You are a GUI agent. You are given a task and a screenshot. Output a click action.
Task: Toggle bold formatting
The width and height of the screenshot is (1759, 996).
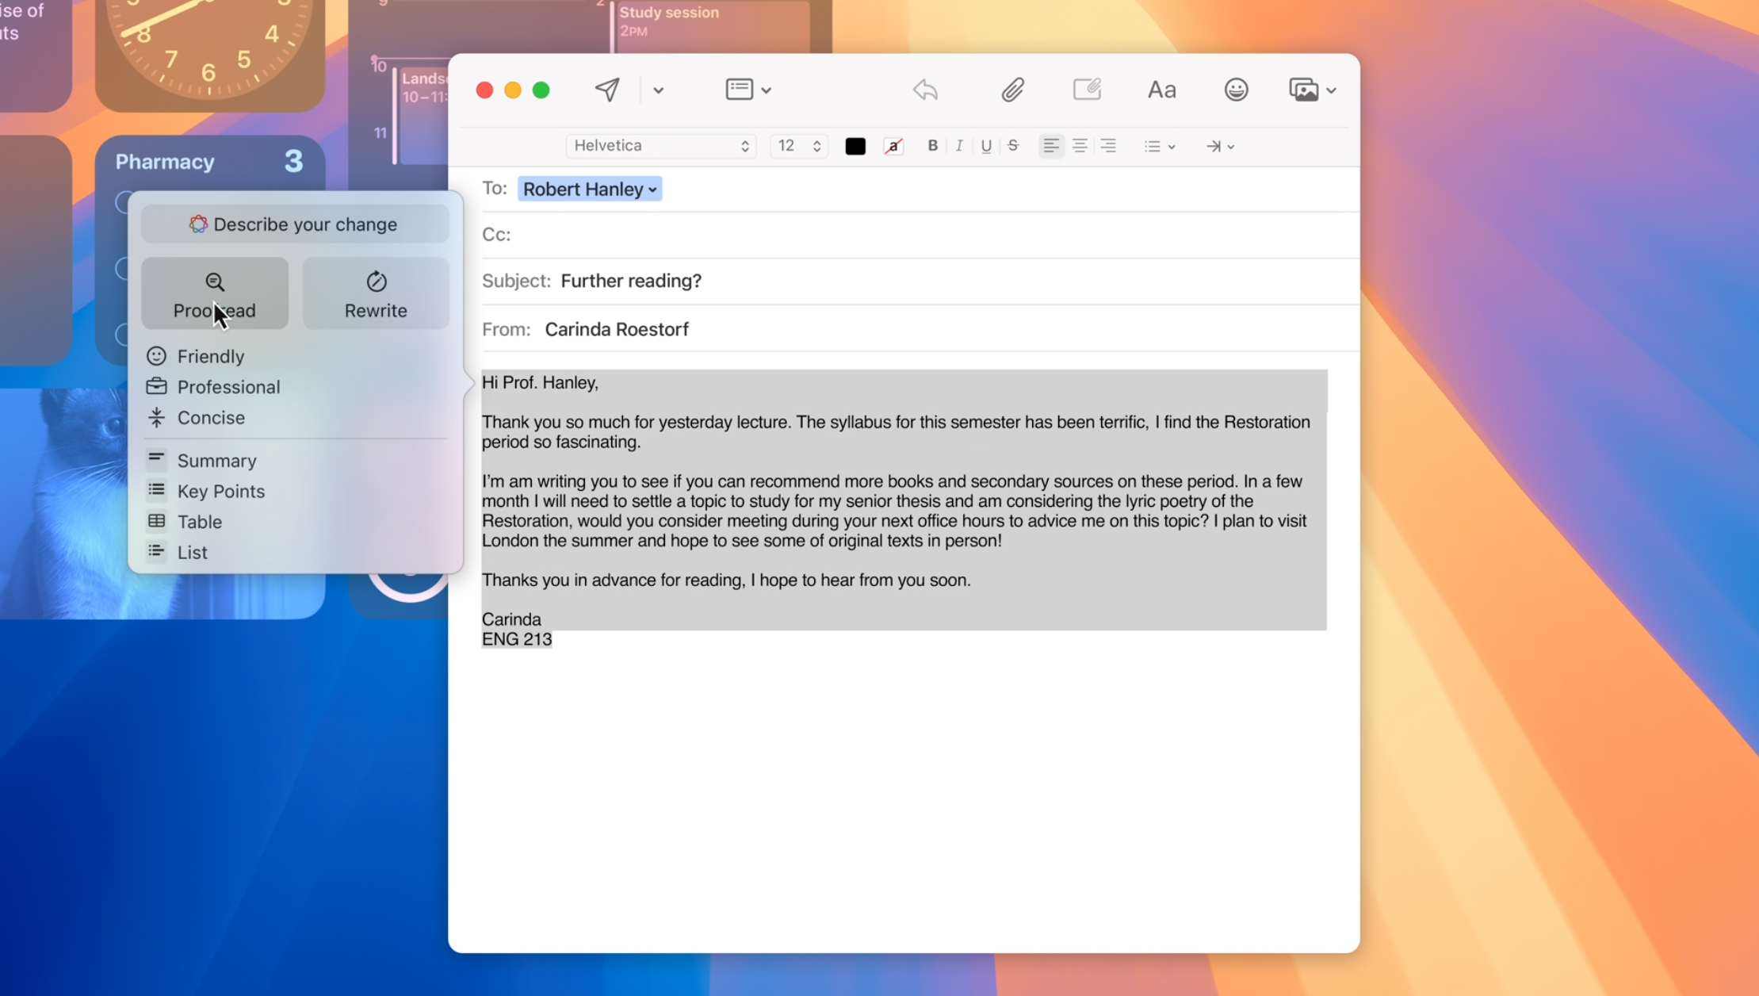(932, 146)
